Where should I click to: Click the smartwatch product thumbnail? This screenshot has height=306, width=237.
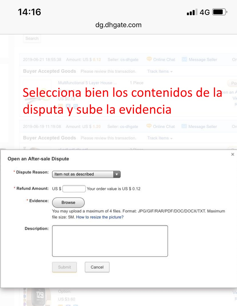click(x=37, y=296)
